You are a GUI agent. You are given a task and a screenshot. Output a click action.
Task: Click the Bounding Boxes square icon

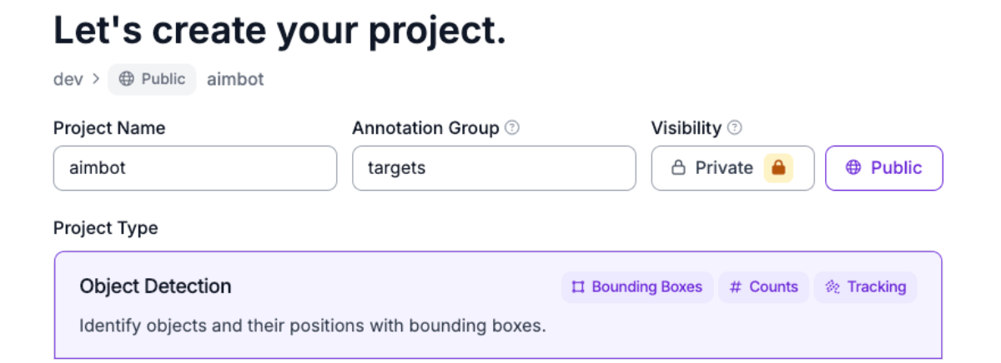[x=577, y=287]
